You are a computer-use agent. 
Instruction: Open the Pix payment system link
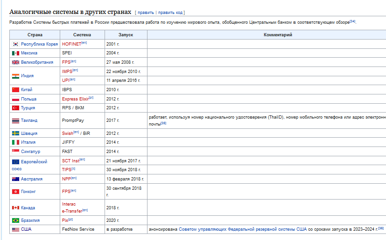click(65, 220)
